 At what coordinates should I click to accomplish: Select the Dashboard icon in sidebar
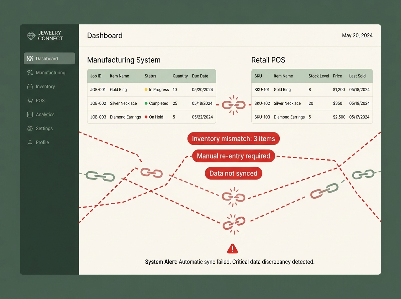point(30,59)
